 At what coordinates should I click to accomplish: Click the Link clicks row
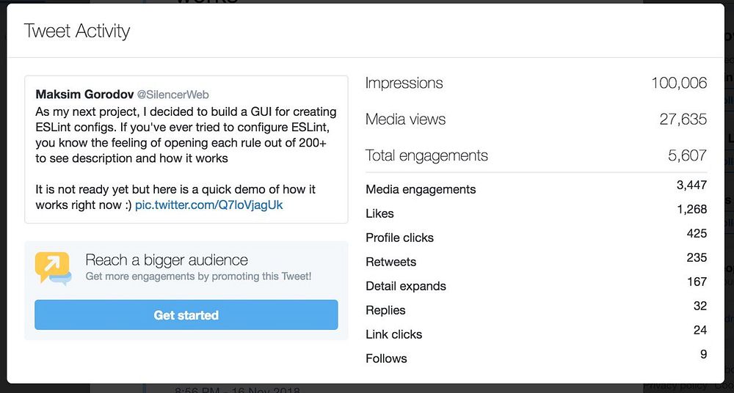click(536, 332)
